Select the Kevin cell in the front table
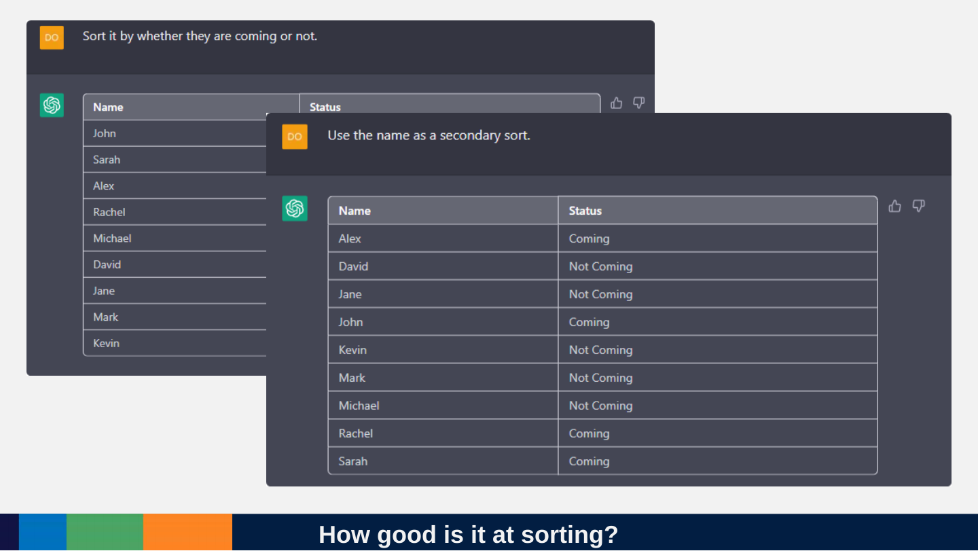 click(x=443, y=350)
